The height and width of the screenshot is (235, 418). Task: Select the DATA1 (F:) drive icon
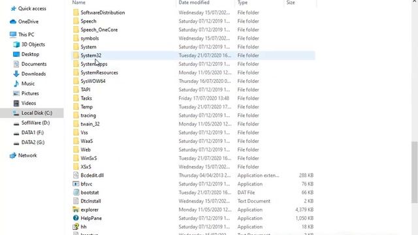coord(16,133)
